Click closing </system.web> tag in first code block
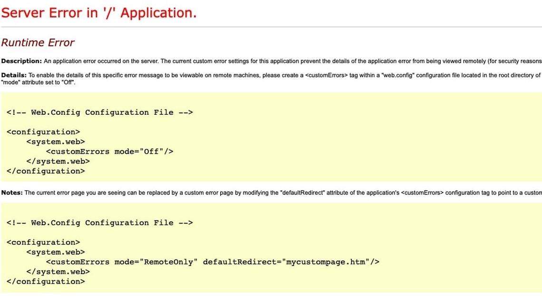Viewport: 542px width, 304px height. coord(58,161)
